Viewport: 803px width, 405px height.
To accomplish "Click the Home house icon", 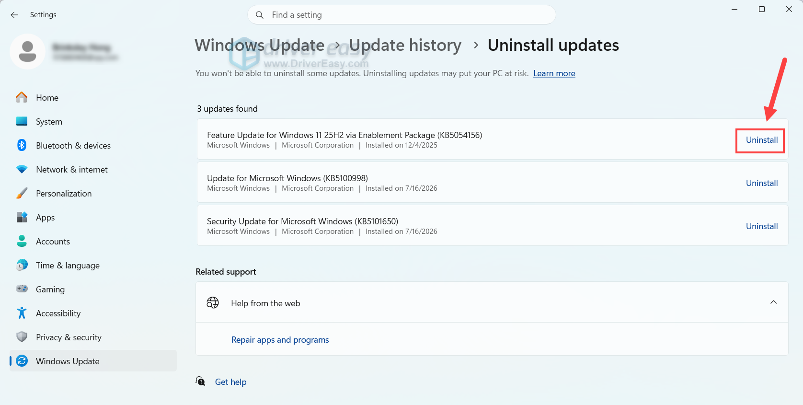I will tap(22, 97).
